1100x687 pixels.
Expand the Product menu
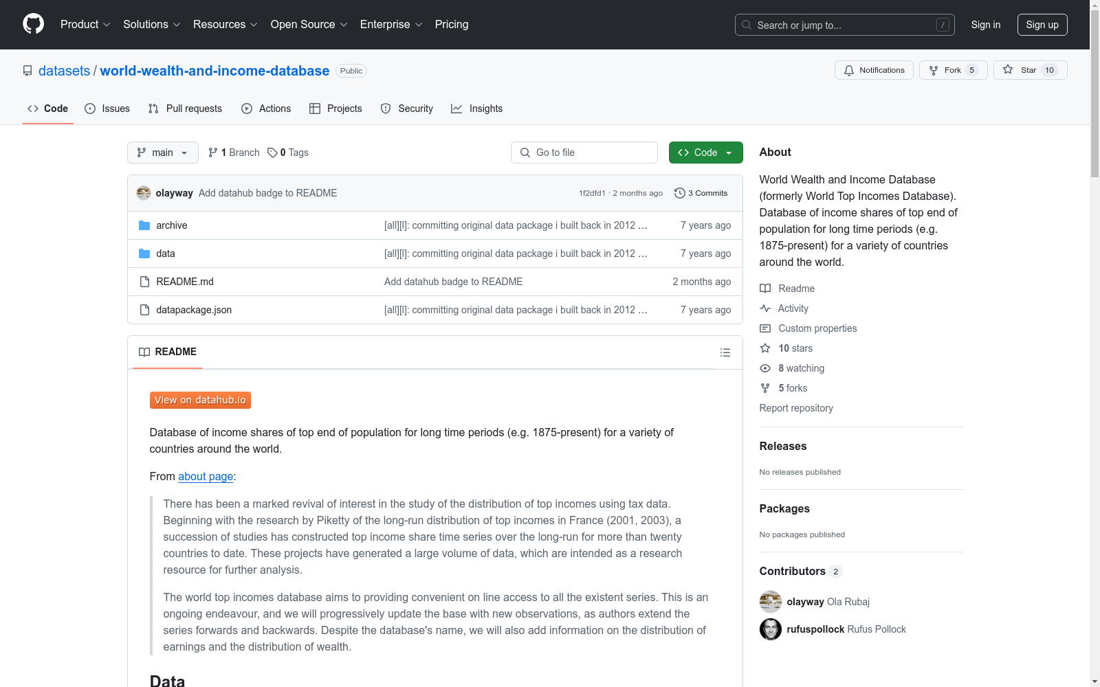coord(85,24)
